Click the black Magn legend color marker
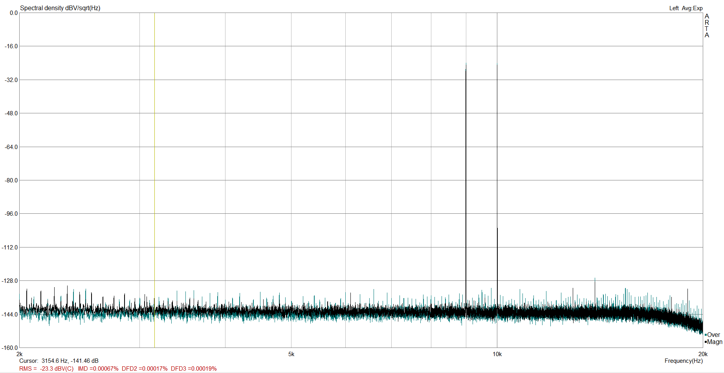The image size is (724, 373). 706,342
